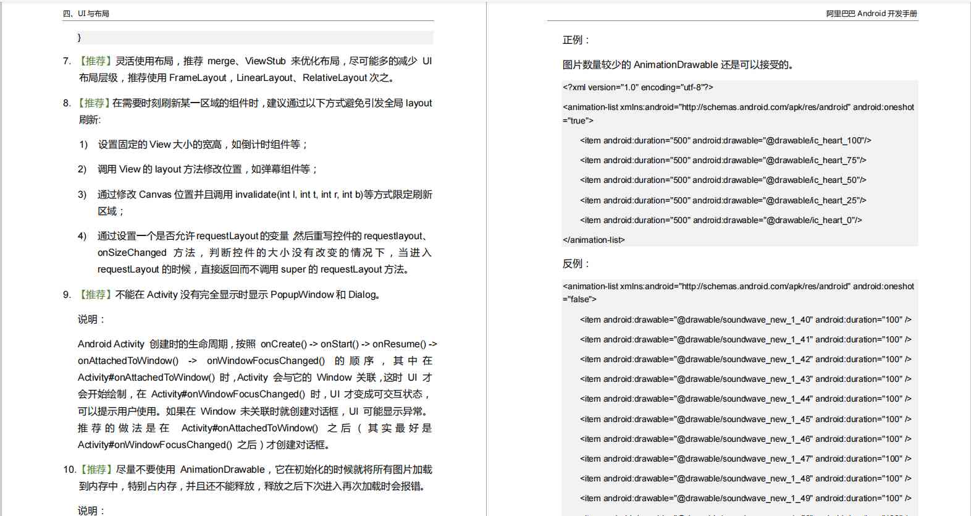Click "onCreate() -> onStart() -> onResume()" text
971x516 pixels.
[343, 344]
